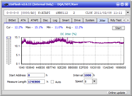Switch to the BitSet tab
The image size is (132, 96).
click(12, 20)
